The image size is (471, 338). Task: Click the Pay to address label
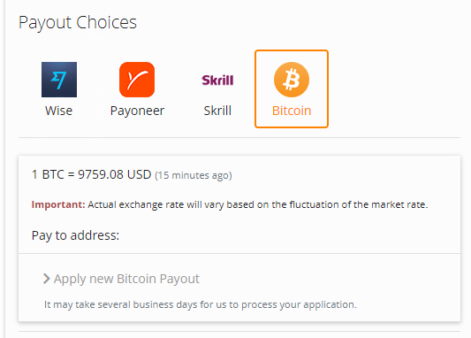click(75, 235)
